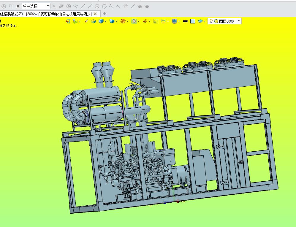Expand the teal layer slab dropdown arrow

205,21
